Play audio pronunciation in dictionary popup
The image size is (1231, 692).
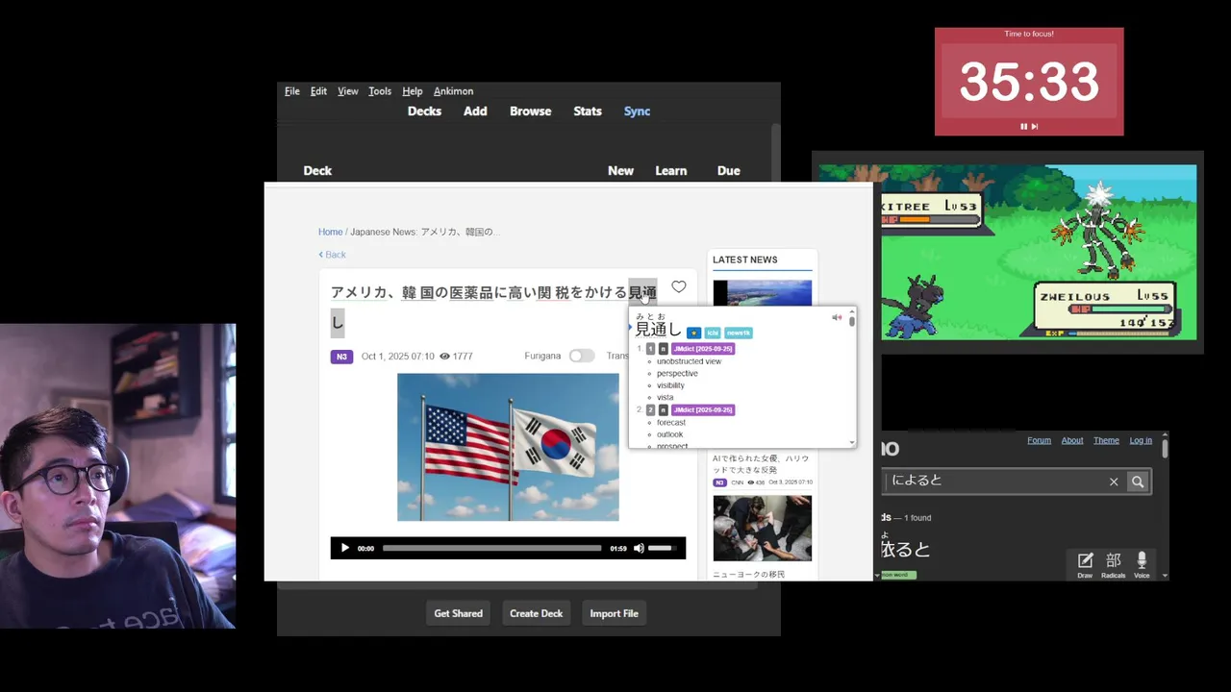(x=837, y=317)
